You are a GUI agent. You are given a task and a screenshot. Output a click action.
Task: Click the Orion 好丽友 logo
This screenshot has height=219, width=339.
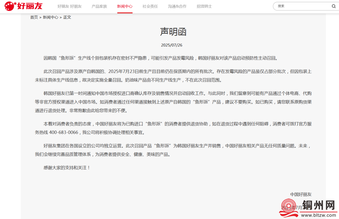click(x=24, y=6)
